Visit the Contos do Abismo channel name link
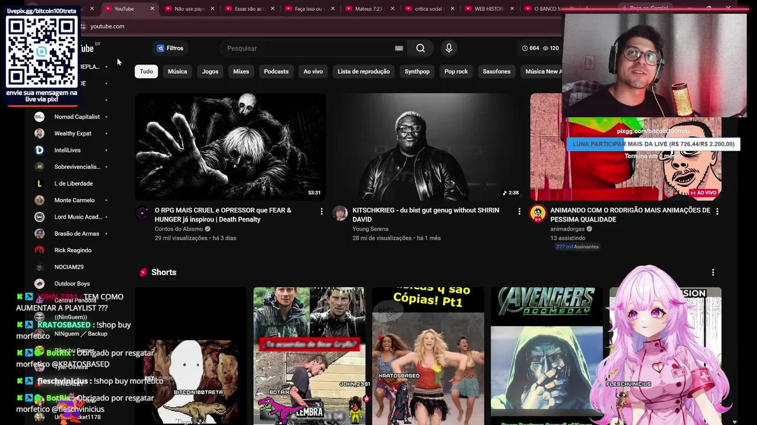The width and height of the screenshot is (757, 425). [x=179, y=229]
